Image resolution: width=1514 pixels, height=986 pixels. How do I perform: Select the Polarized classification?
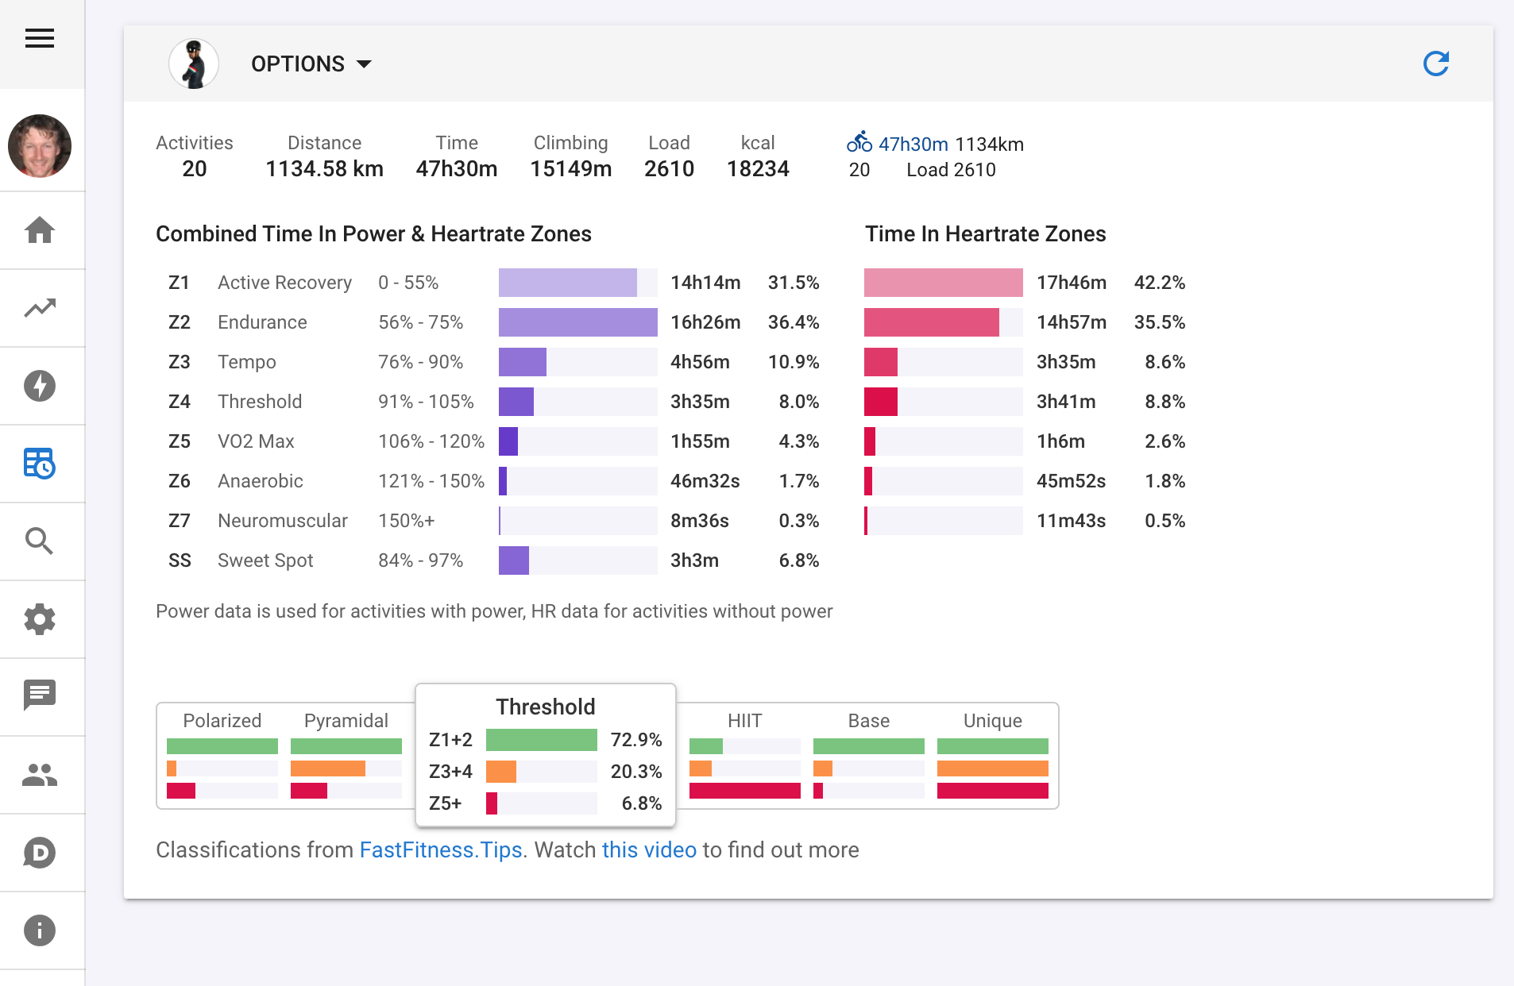coord(222,755)
